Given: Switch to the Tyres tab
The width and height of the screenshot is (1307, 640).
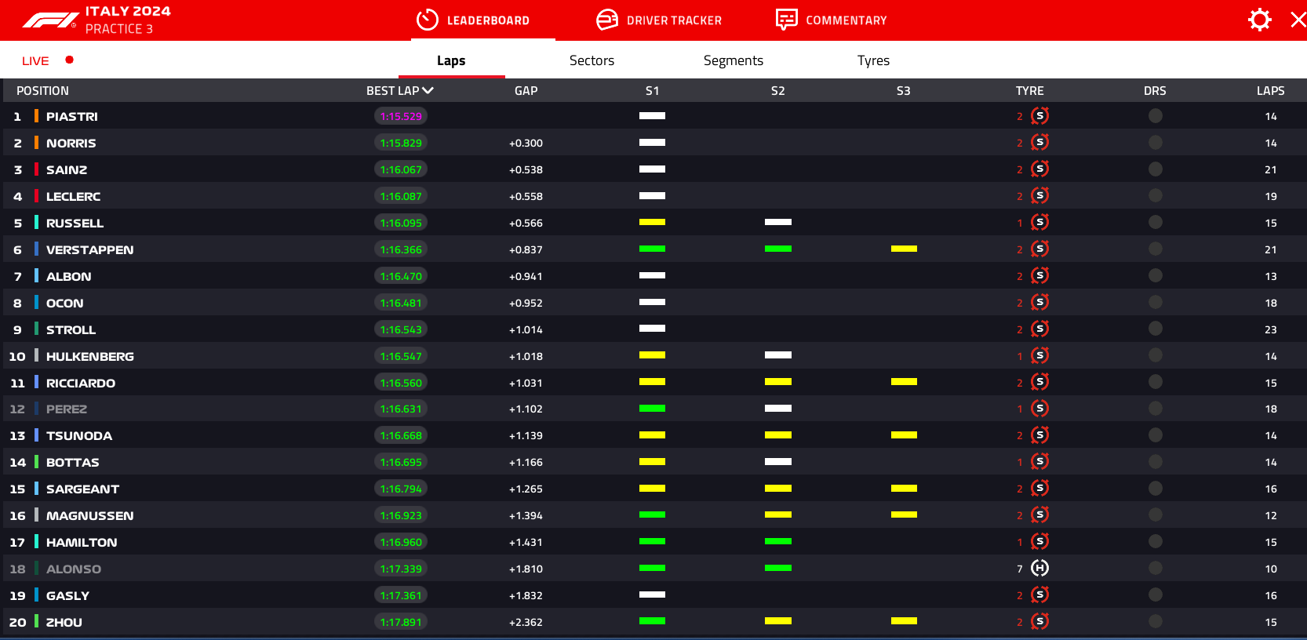Looking at the screenshot, I should [x=873, y=60].
